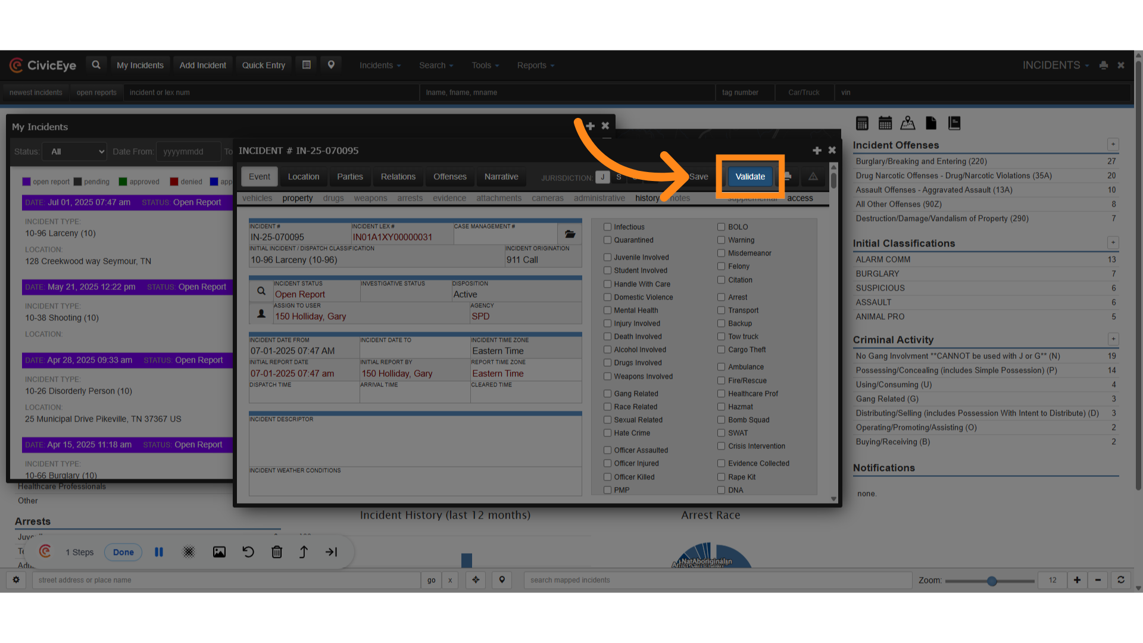Screen dimensions: 1143x643
Task: Increase map zoom with plus button
Action: (x=1077, y=580)
